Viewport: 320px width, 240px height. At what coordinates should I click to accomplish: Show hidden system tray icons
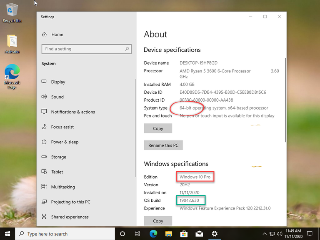click(x=265, y=234)
